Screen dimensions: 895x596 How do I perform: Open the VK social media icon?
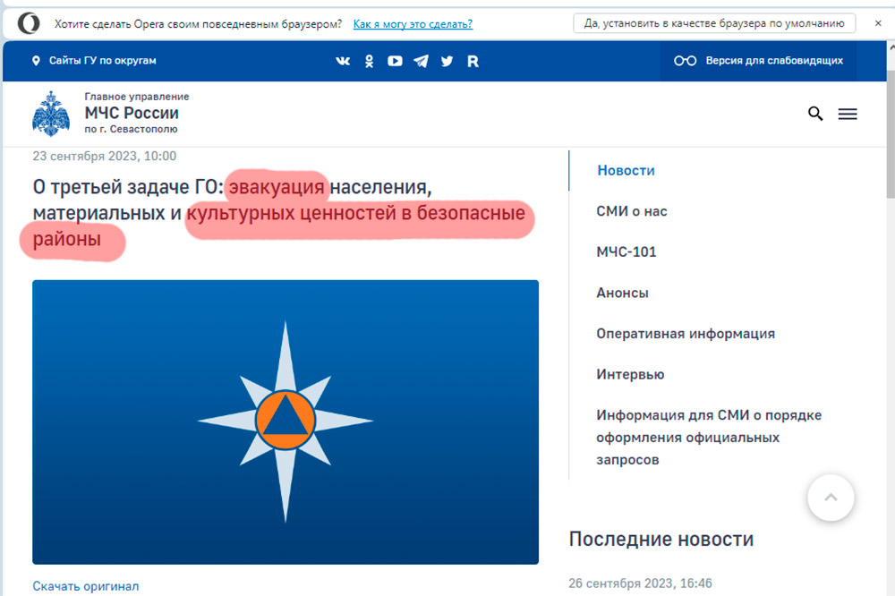click(343, 61)
